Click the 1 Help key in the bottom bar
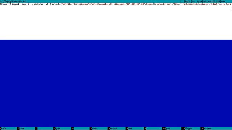232x130 pixels. pos(9,129)
